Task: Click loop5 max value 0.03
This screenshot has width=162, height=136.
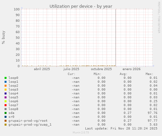Action: tap(154, 97)
